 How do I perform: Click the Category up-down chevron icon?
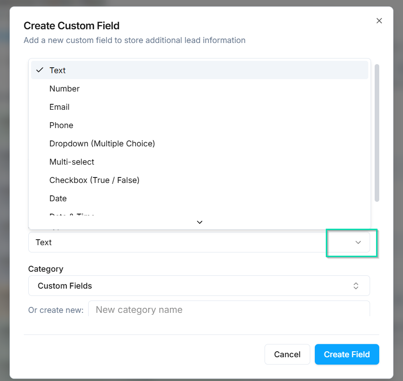point(356,286)
